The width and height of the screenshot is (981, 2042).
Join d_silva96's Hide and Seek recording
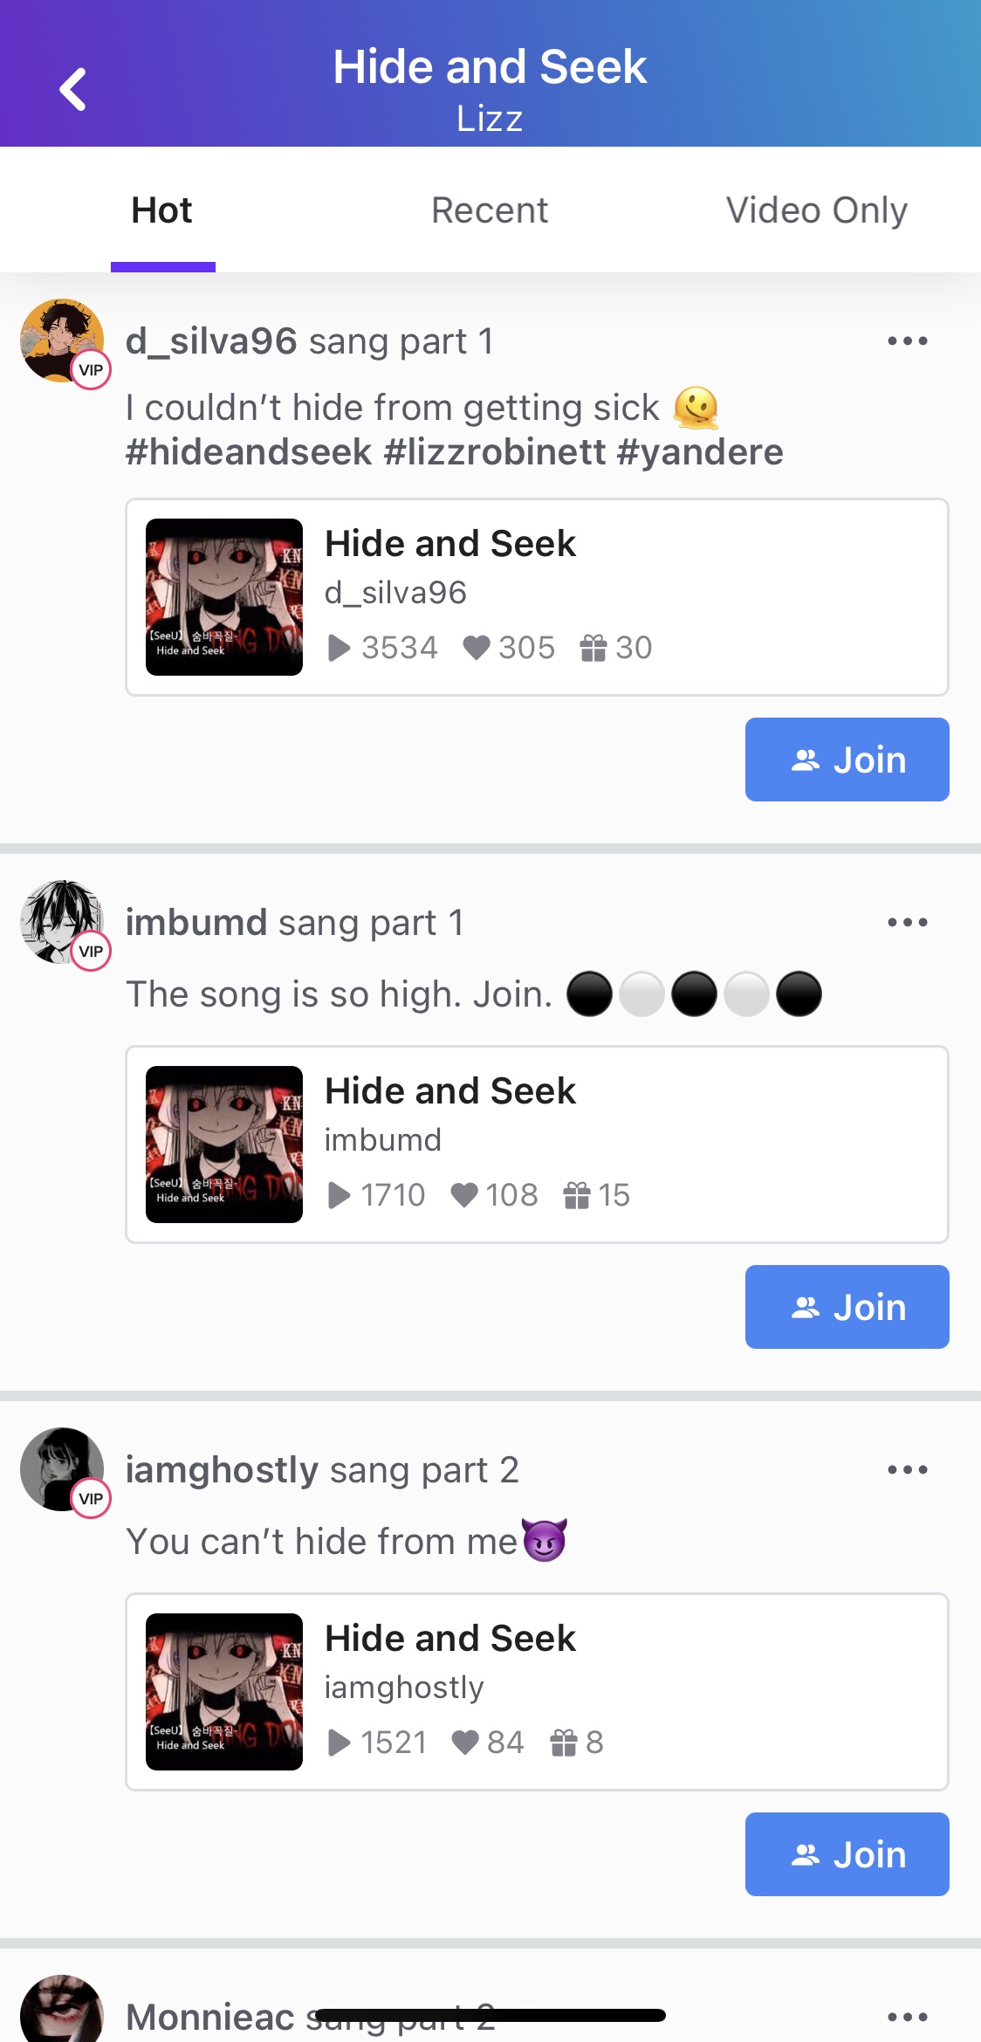(847, 760)
